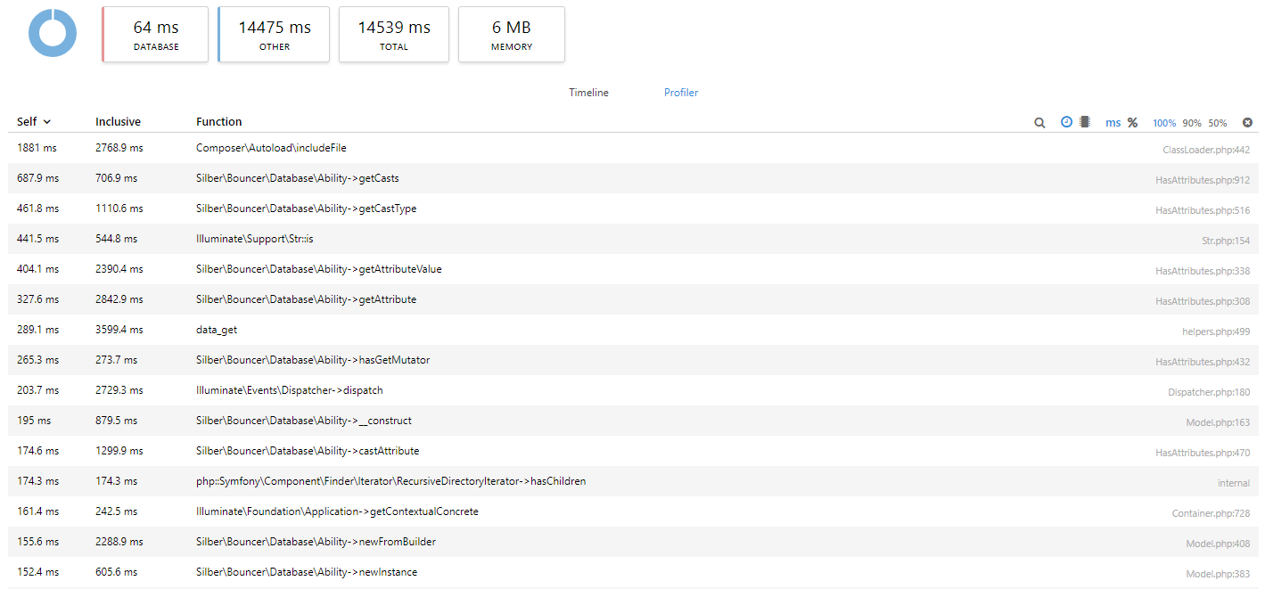The width and height of the screenshot is (1265, 589).
Task: Click the 14475 ms Other card
Action: (x=275, y=35)
